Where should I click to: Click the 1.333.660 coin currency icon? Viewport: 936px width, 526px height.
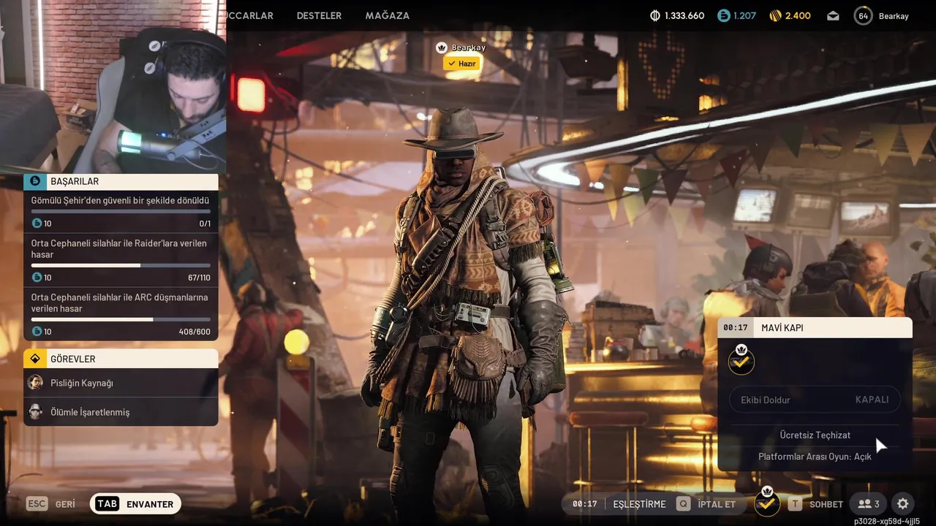655,15
